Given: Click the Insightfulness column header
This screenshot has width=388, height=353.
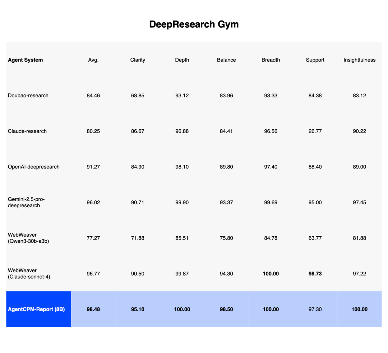Looking at the screenshot, I should (x=359, y=60).
